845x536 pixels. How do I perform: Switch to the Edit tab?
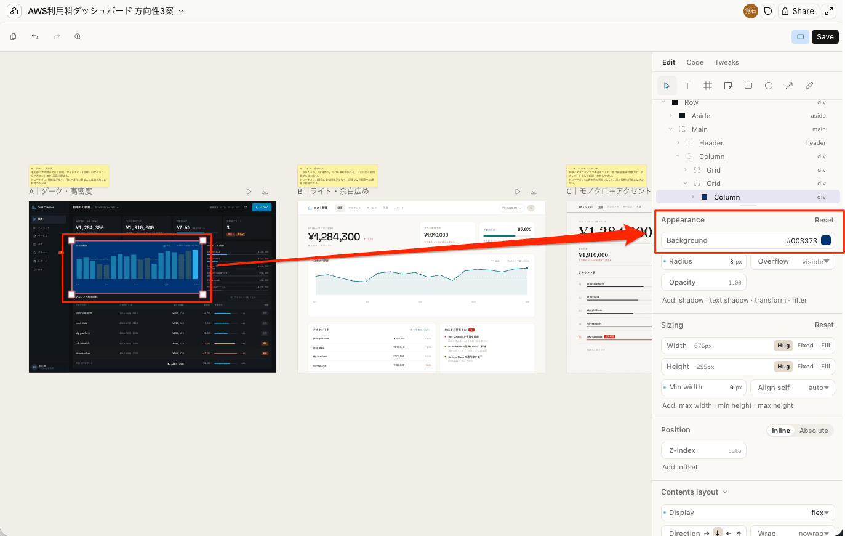pos(668,62)
